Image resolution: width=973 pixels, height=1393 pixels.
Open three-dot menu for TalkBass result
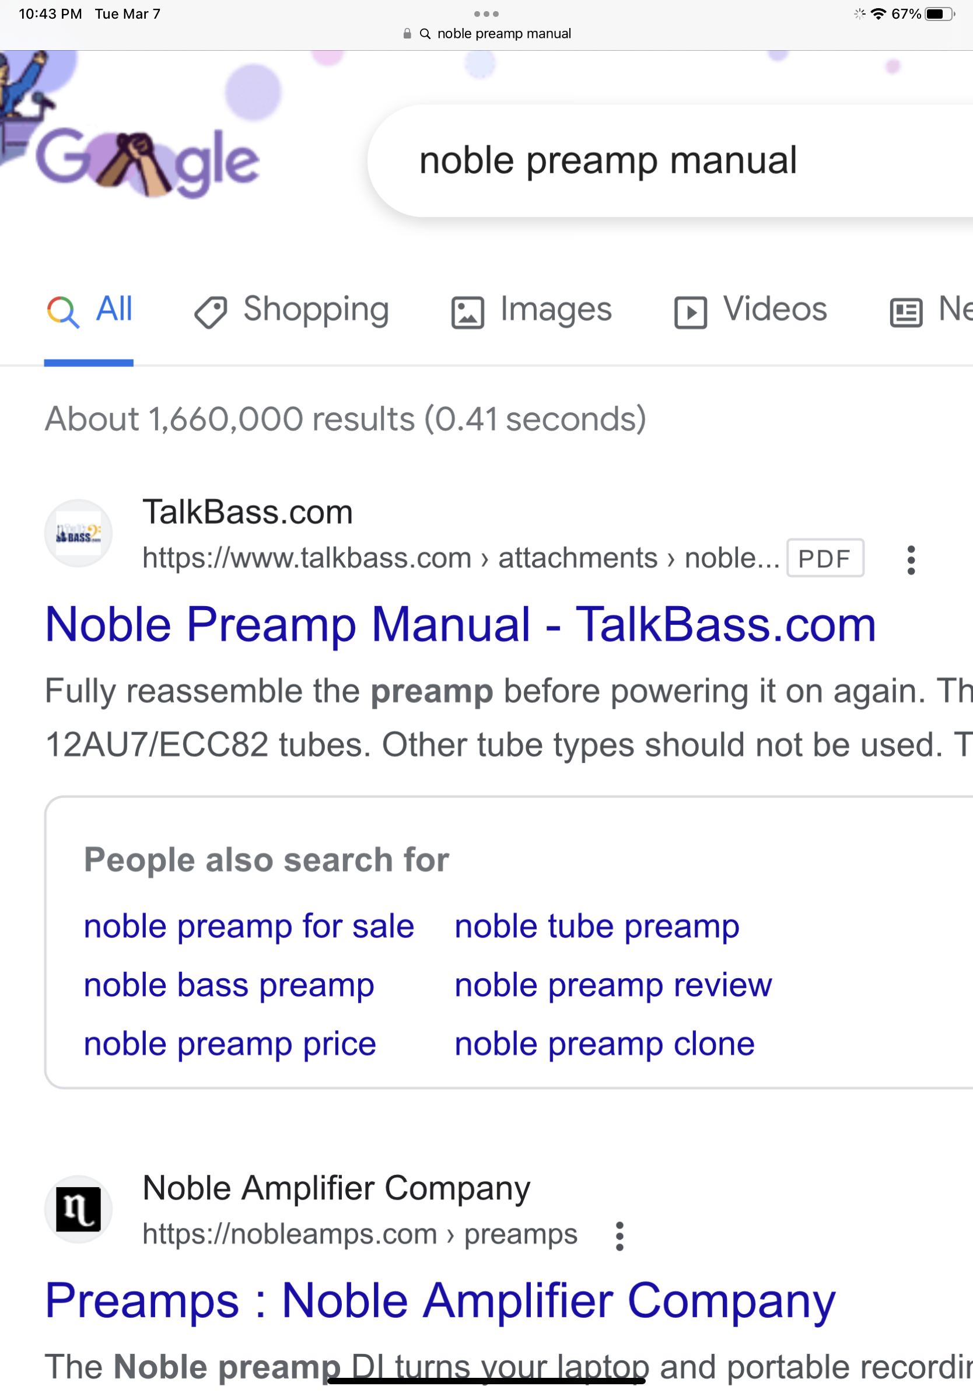click(x=911, y=559)
